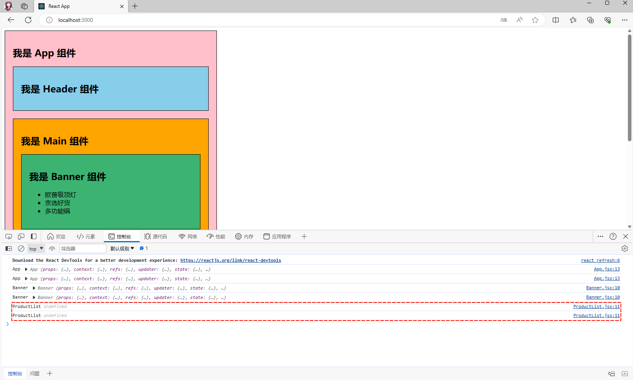The height and width of the screenshot is (380, 633).
Task: Switch to the 网络 tab
Action: tap(188, 236)
